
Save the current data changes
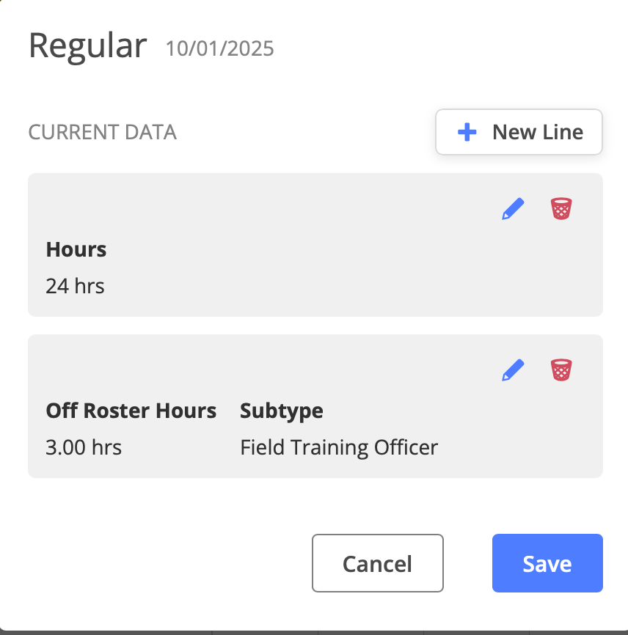(547, 563)
